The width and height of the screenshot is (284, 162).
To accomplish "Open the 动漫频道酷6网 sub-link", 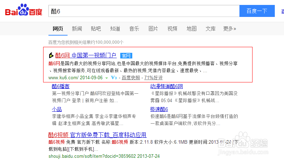I will click(167, 86).
